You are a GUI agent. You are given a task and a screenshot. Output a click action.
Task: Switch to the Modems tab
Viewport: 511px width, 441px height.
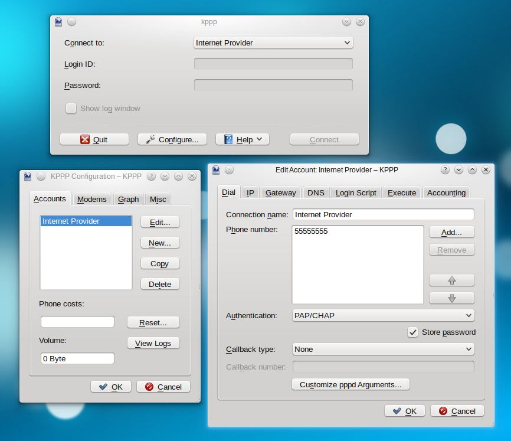(x=91, y=200)
